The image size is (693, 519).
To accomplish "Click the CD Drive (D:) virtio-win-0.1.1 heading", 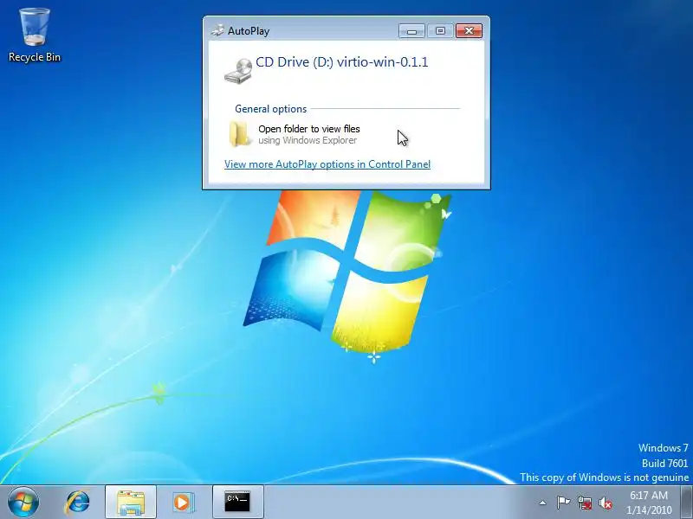I will 341,61.
